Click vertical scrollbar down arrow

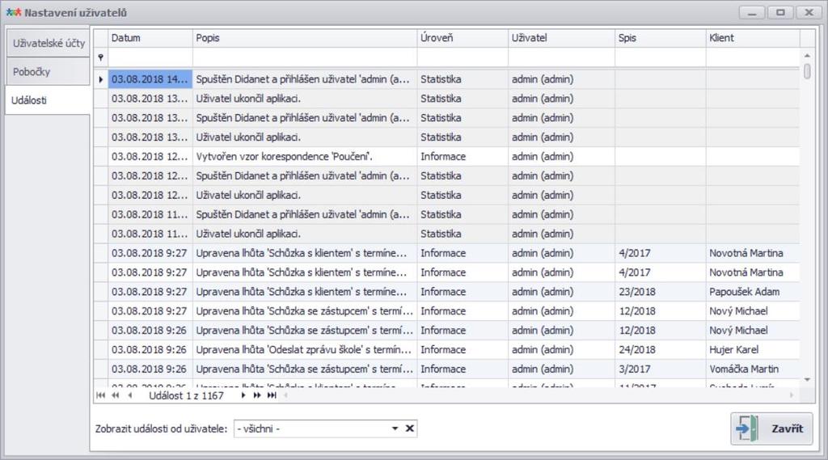[807, 380]
